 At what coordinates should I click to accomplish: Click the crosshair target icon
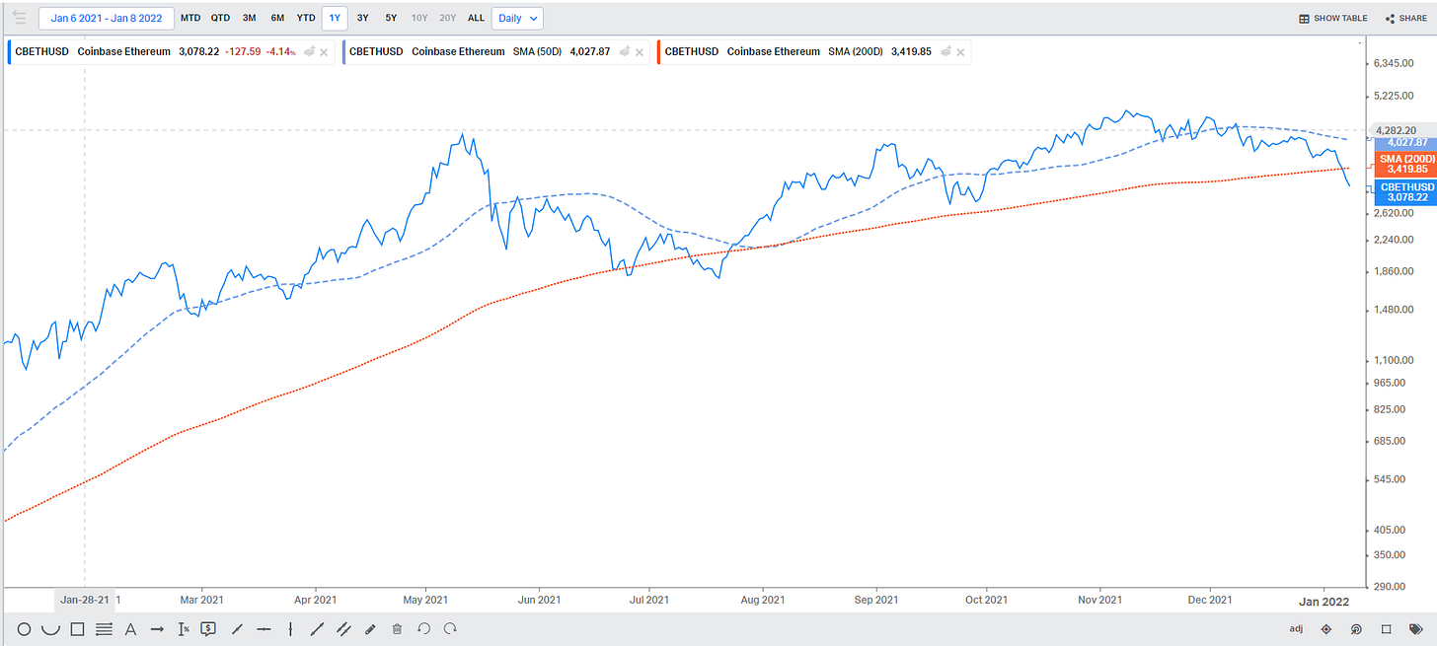coord(1326,628)
